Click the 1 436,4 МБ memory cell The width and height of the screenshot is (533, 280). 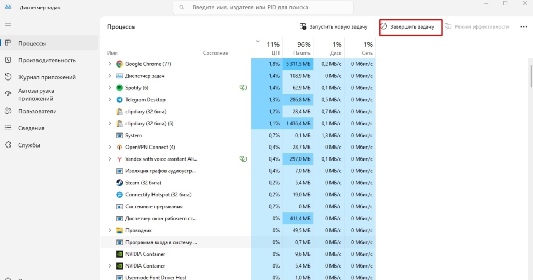tap(298, 123)
